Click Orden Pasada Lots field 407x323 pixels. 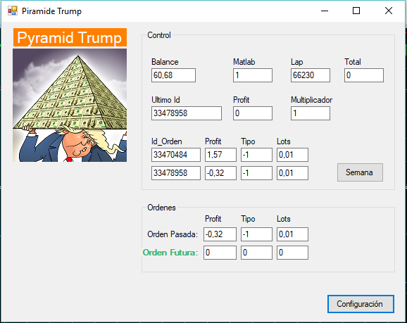tap(292, 234)
